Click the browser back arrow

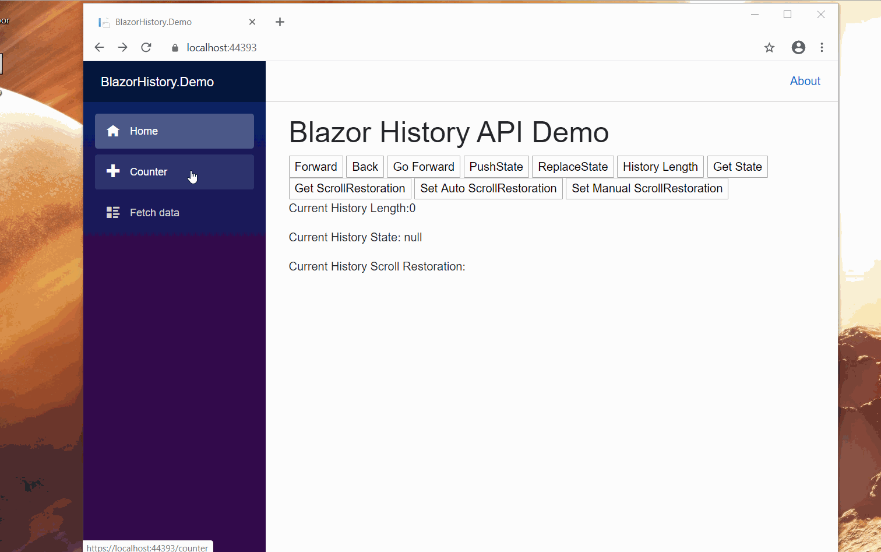tap(99, 47)
